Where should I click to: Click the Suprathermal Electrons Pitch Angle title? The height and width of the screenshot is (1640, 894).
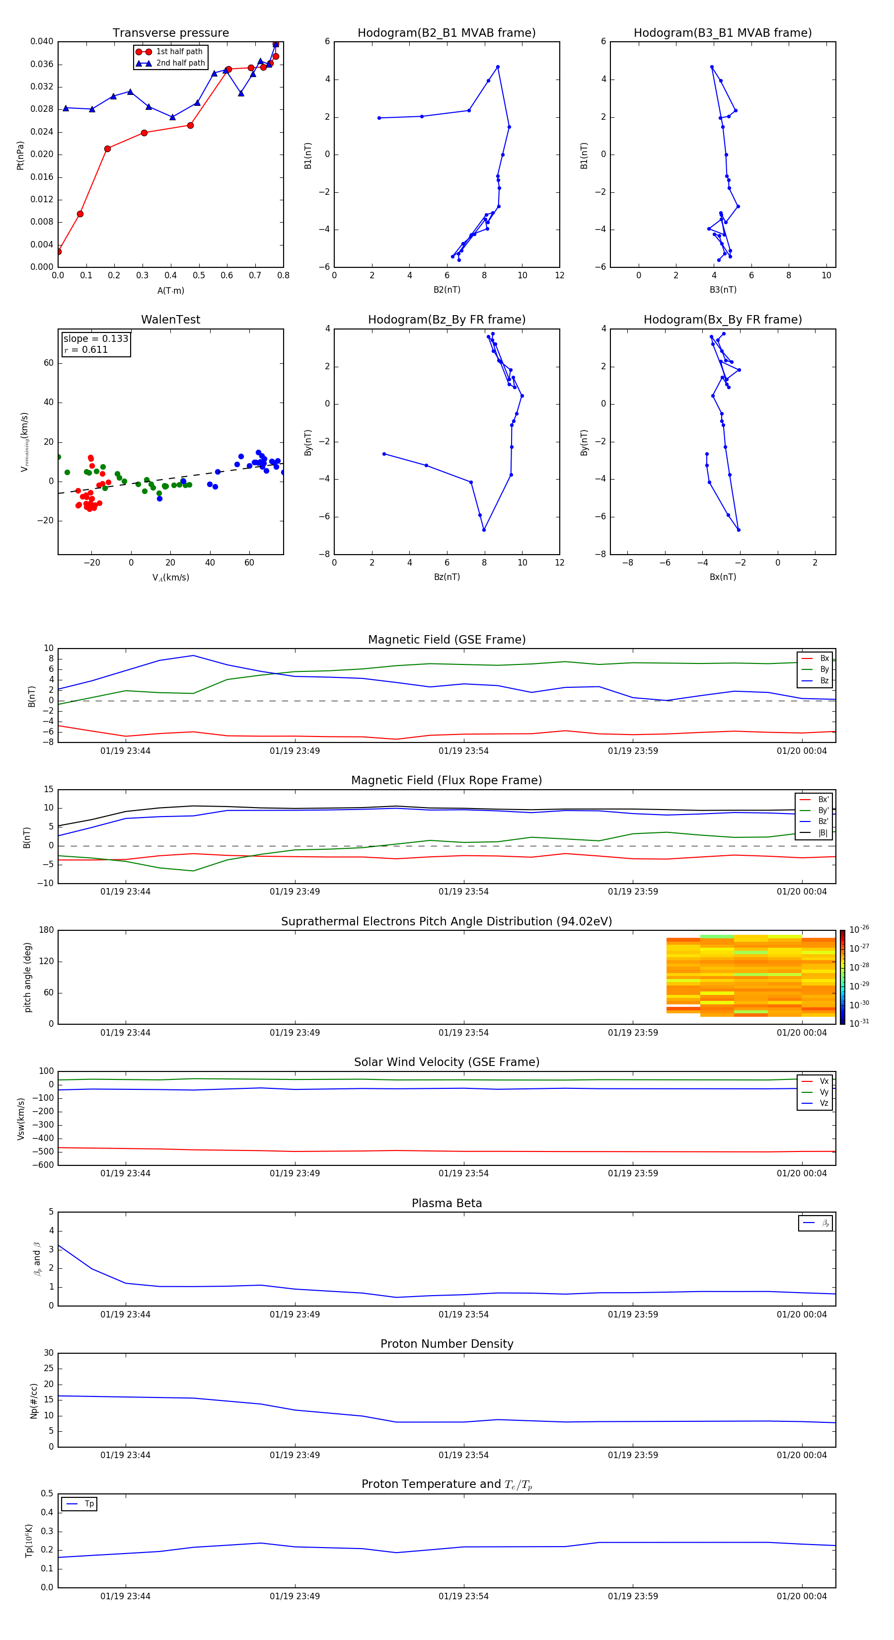[x=447, y=922]
